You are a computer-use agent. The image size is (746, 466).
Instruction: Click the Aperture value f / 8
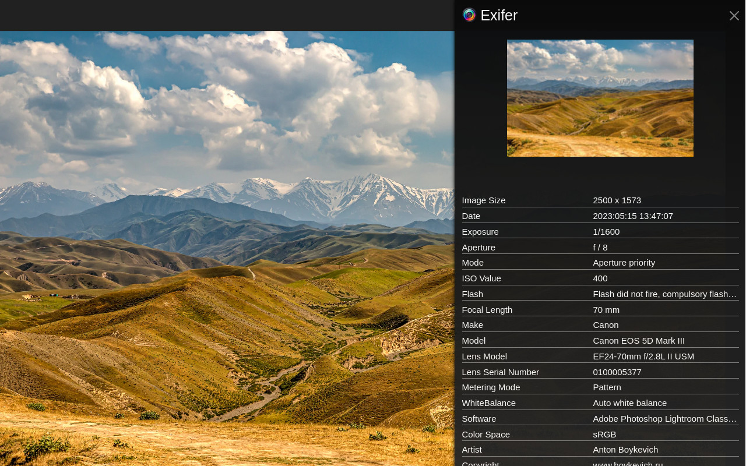point(600,248)
